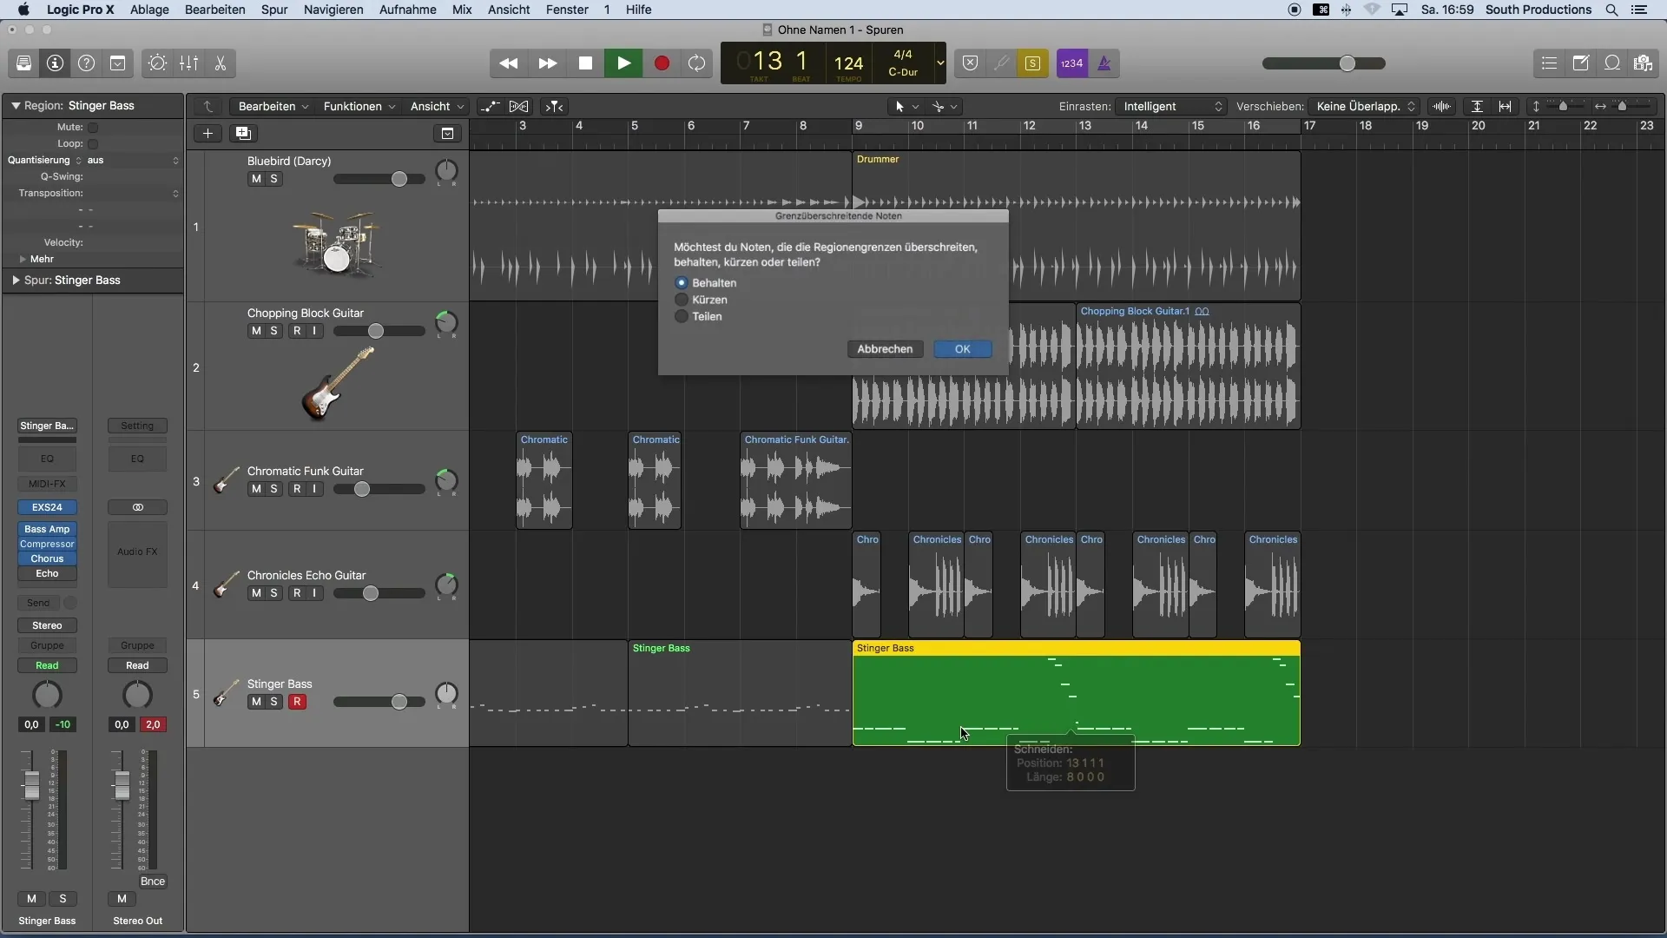Open Quick Help question mark icon
1667x938 pixels.
click(x=86, y=63)
